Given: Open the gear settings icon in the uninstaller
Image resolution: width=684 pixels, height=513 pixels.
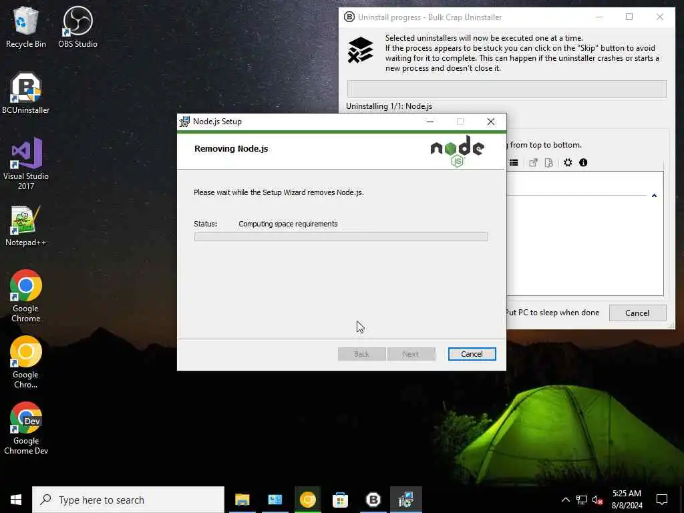Looking at the screenshot, I should [x=568, y=163].
